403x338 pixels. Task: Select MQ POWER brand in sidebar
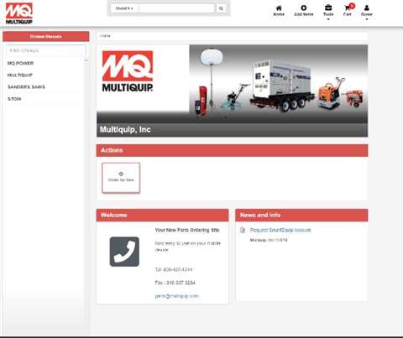tap(20, 63)
